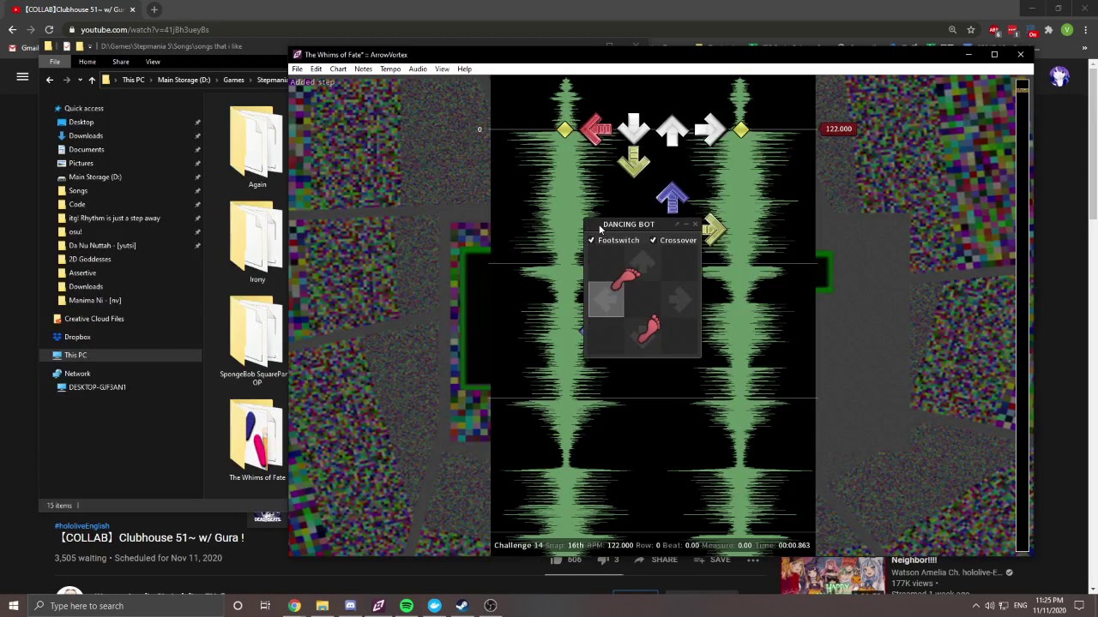Screen dimensions: 1098x617
Task: Select the yellow right step note
Action: pyautogui.click(x=714, y=229)
